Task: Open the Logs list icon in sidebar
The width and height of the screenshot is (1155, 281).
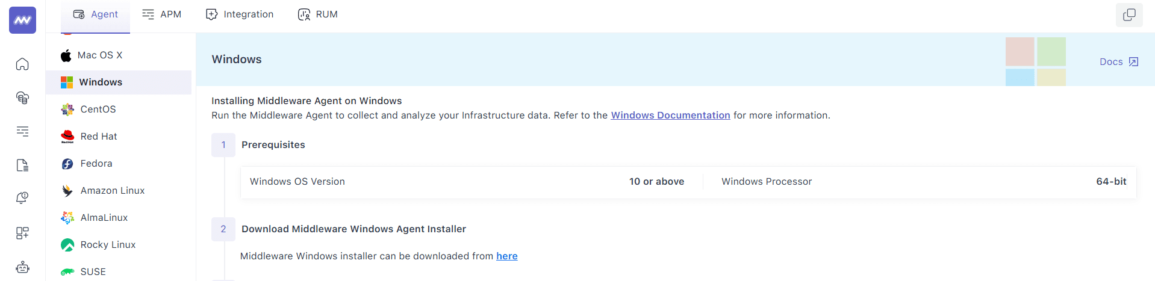Action: click(22, 131)
